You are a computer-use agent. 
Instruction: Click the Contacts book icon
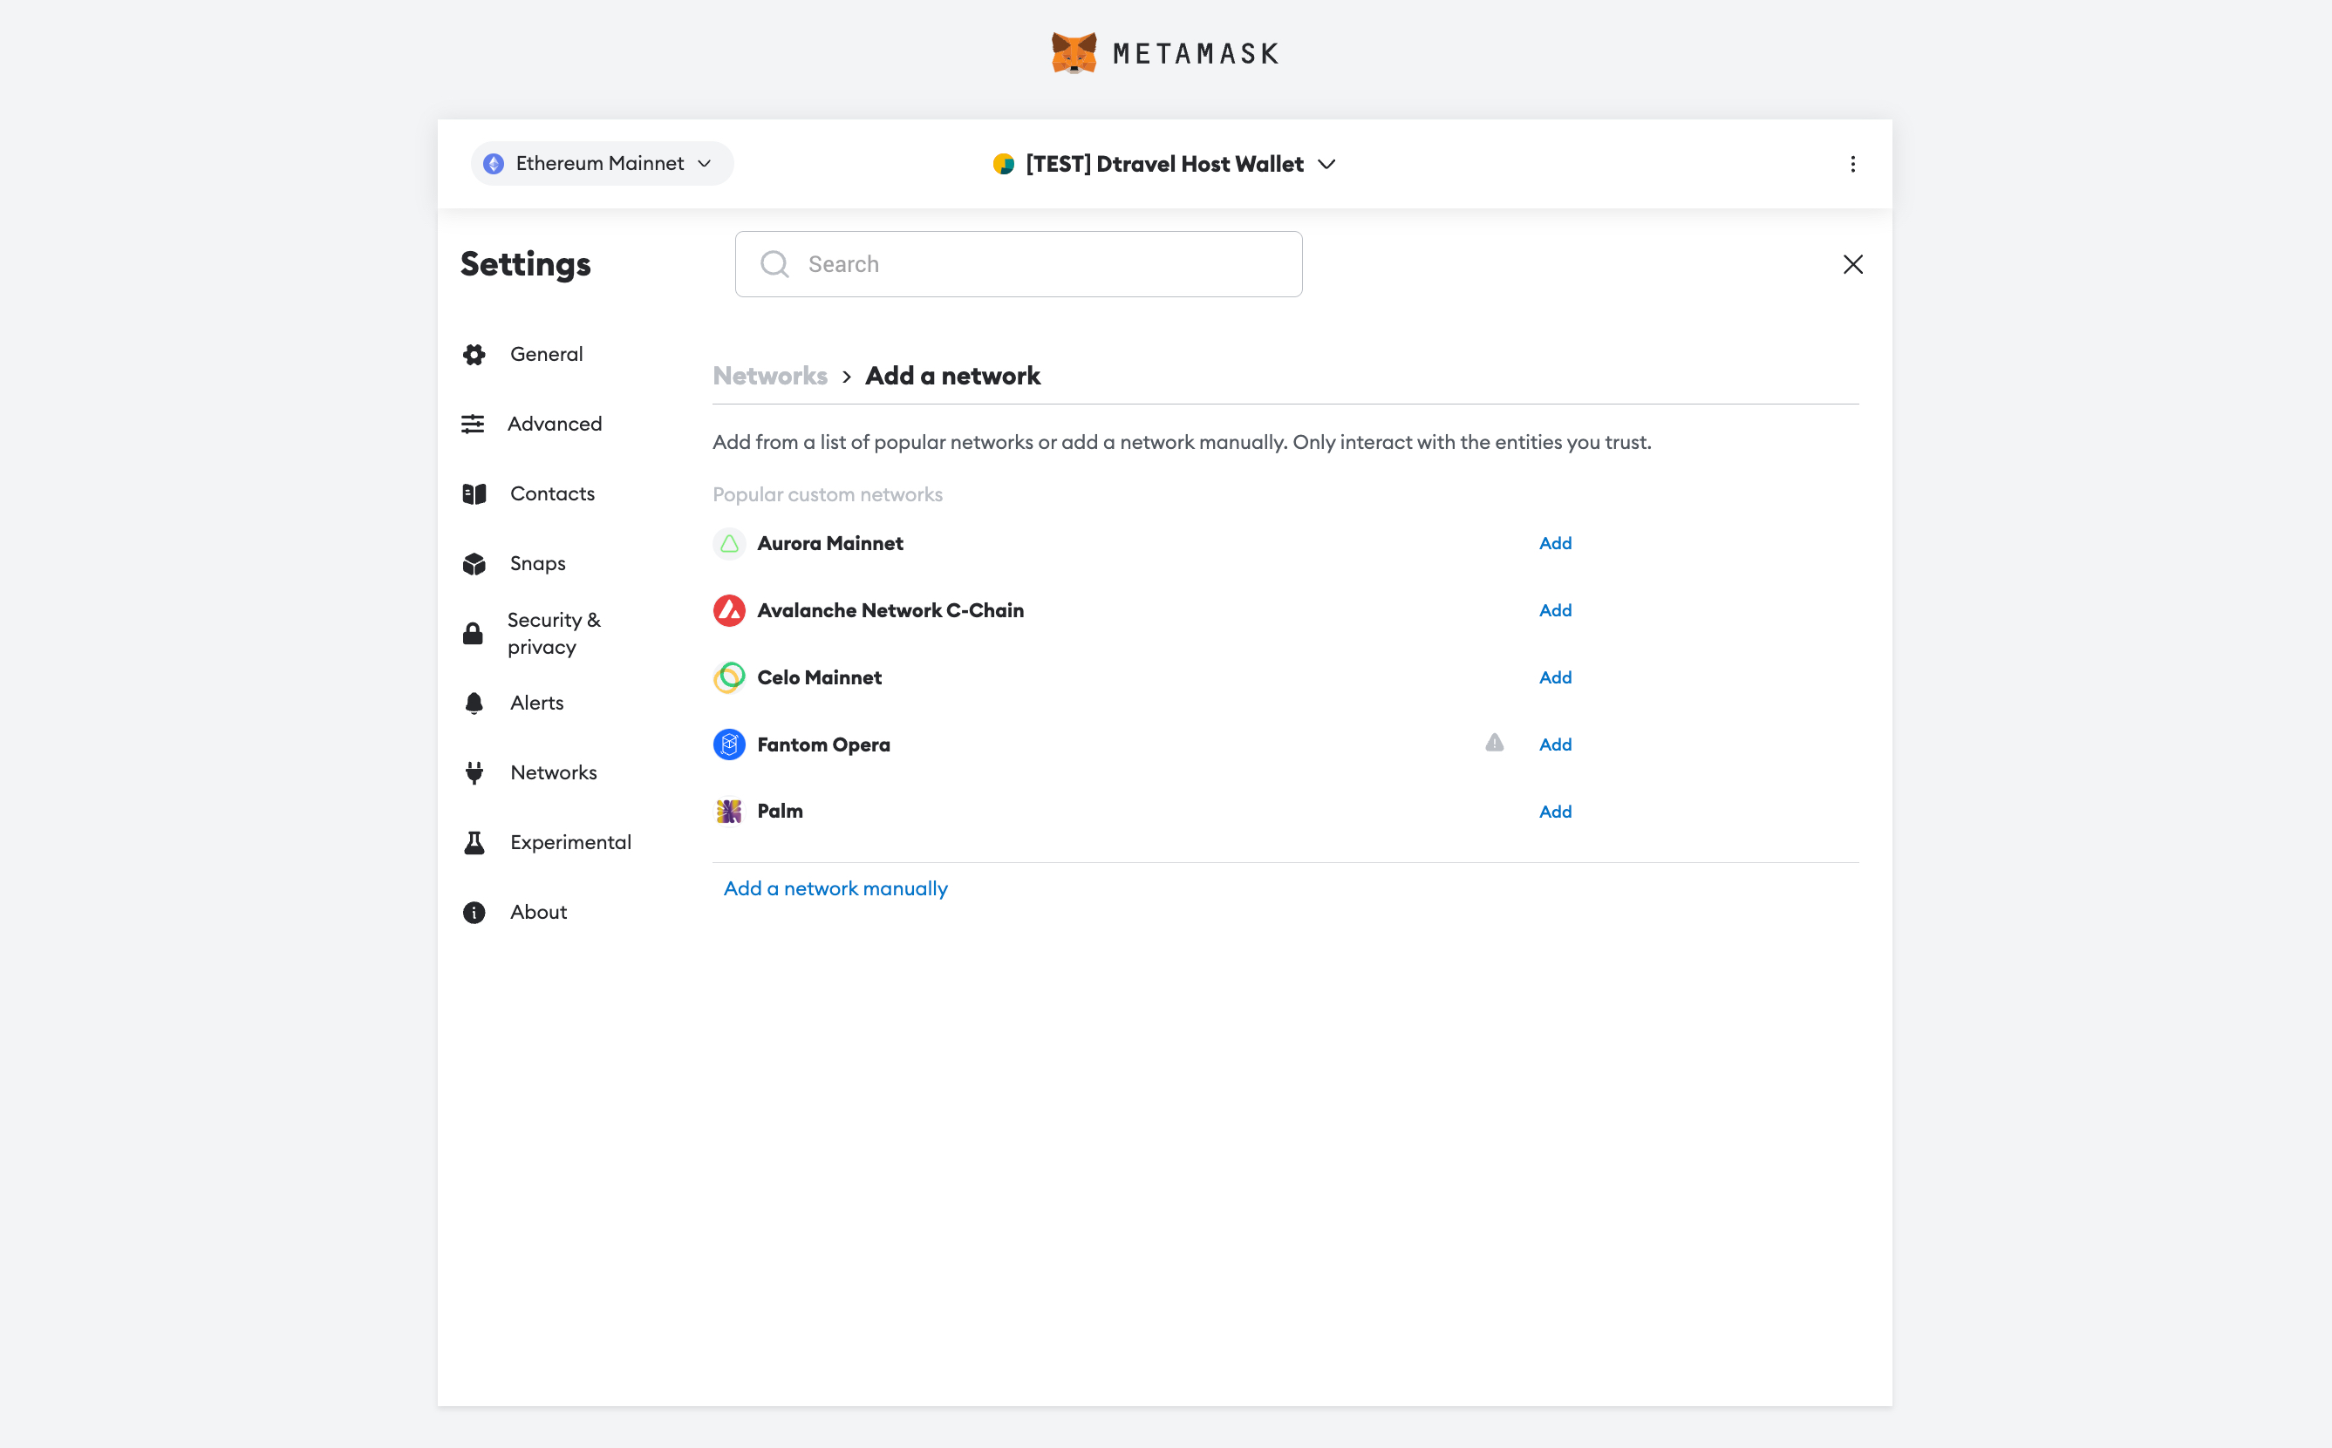coord(474,494)
